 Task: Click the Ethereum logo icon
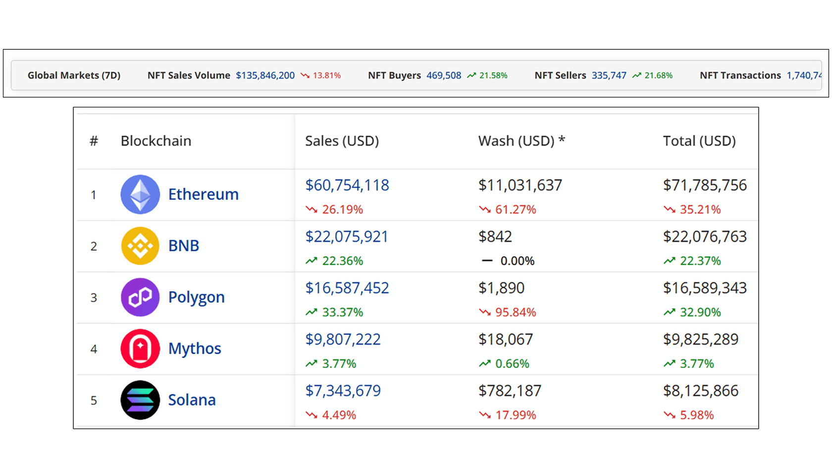140,194
